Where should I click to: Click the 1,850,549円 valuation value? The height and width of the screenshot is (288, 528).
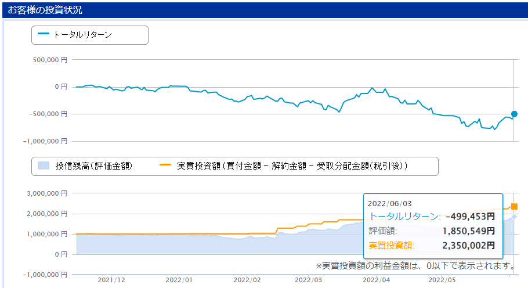(469, 231)
